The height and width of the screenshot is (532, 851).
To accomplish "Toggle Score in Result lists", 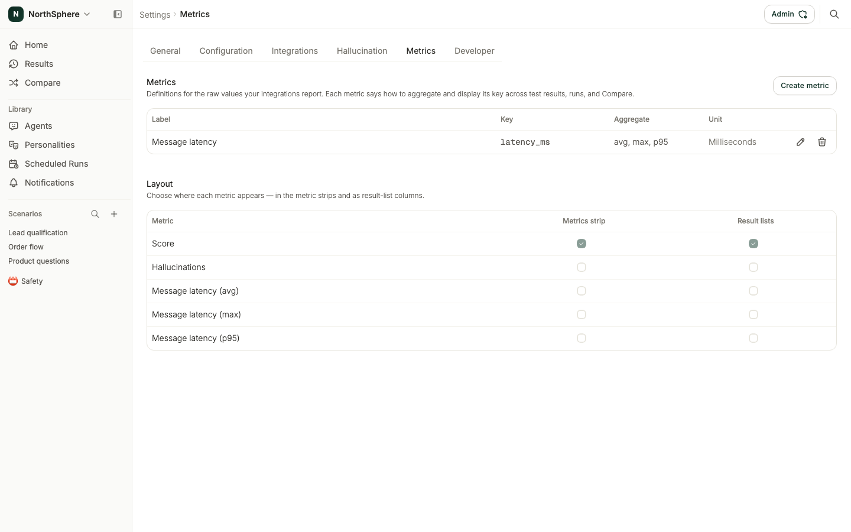I will tap(753, 244).
